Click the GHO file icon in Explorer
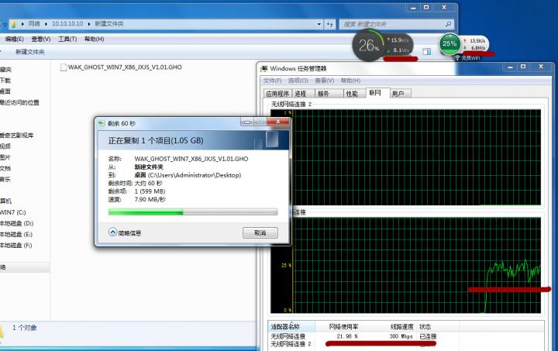 [x=64, y=67]
